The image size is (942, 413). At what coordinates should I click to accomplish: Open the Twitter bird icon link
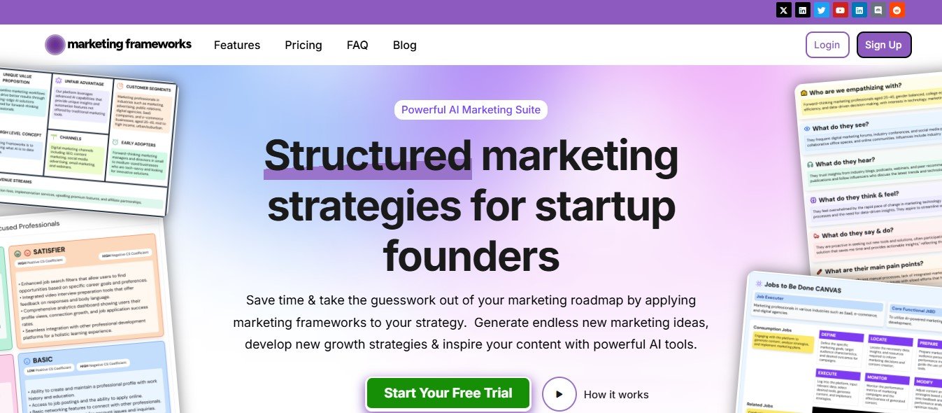pos(822,10)
